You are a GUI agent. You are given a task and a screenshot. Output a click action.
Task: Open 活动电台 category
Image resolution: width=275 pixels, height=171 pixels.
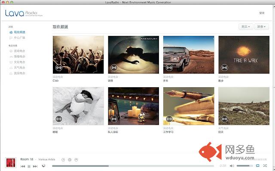pyautogui.click(x=17, y=51)
